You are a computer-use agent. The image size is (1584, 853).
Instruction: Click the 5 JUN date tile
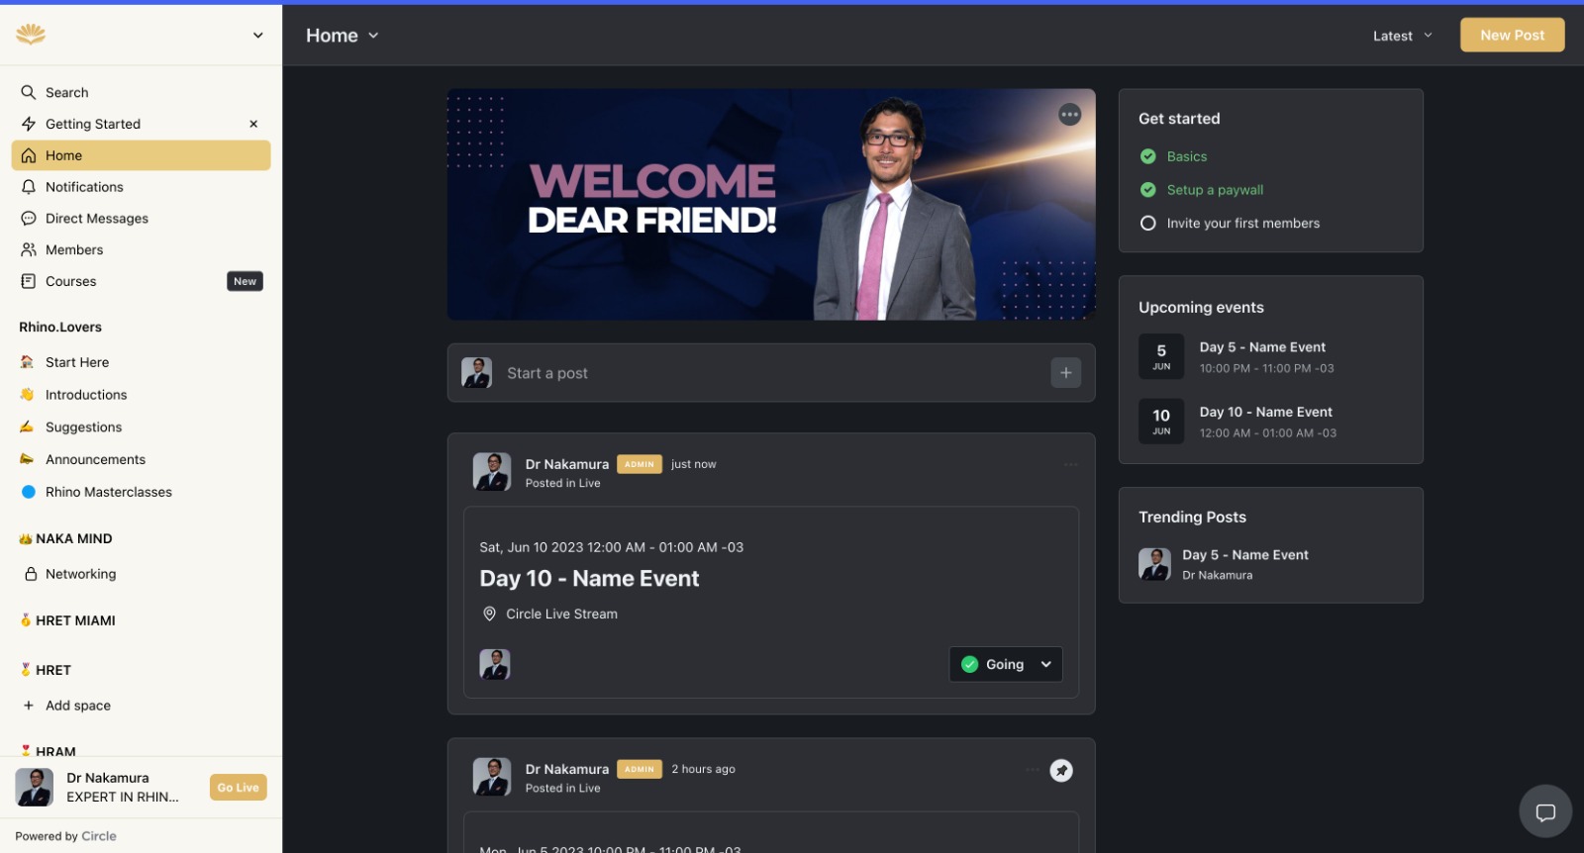tap(1161, 357)
